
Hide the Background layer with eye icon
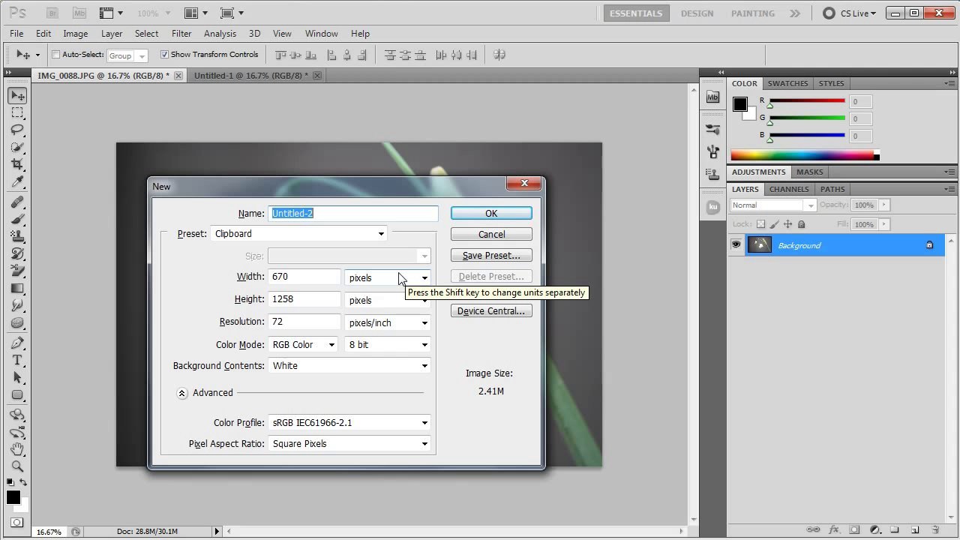pos(736,244)
